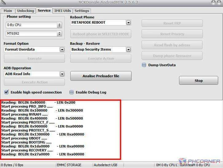The height and width of the screenshot is (168, 223).
Task: Click the Dump phone firmware button
Action: pos(172,56)
